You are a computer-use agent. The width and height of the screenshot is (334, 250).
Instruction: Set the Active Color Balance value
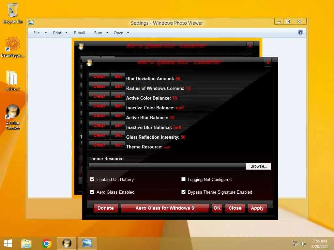pyautogui.click(x=118, y=96)
